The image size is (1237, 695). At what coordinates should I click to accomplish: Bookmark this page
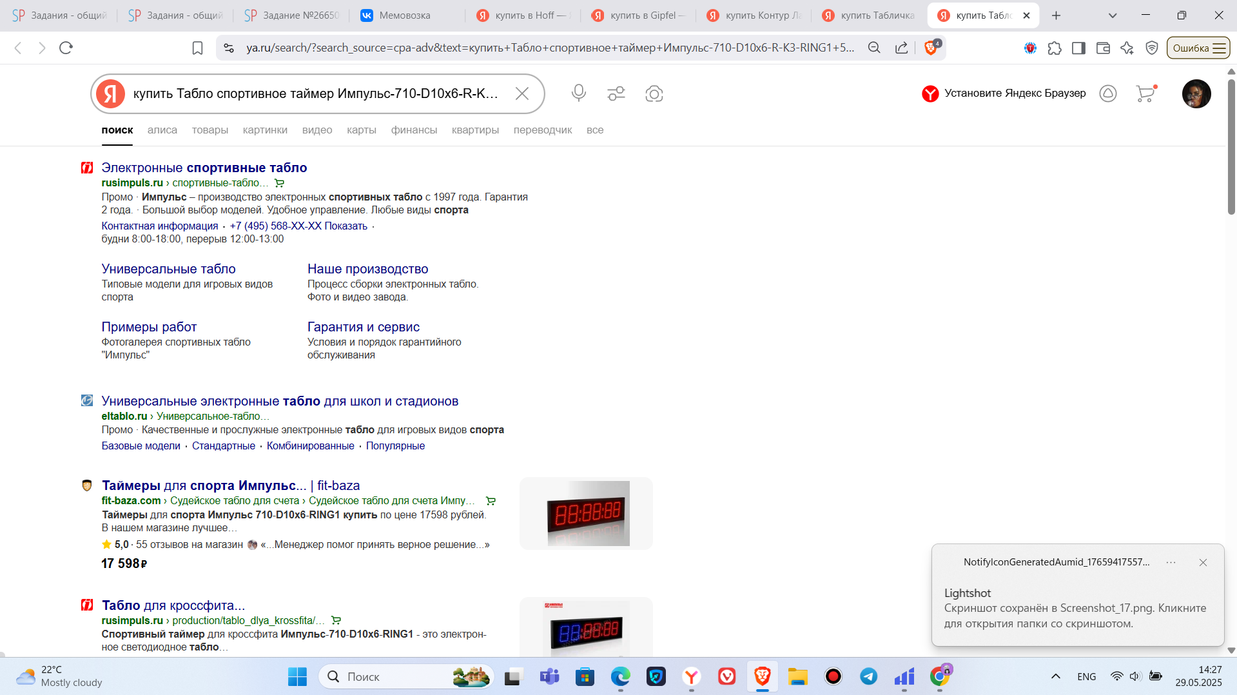click(198, 48)
